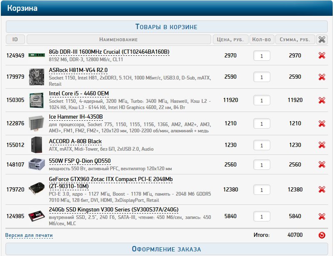Click the total sum 40700
Image resolution: width=334 pixels, height=256 pixels.
coord(295,235)
